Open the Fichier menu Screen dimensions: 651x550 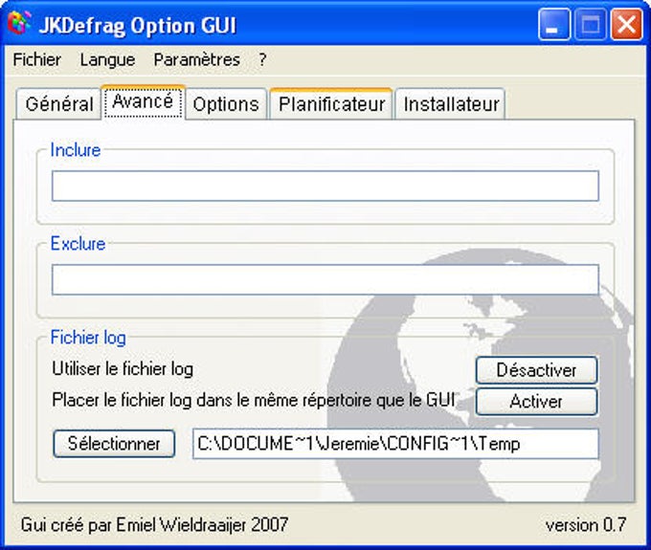pos(37,59)
